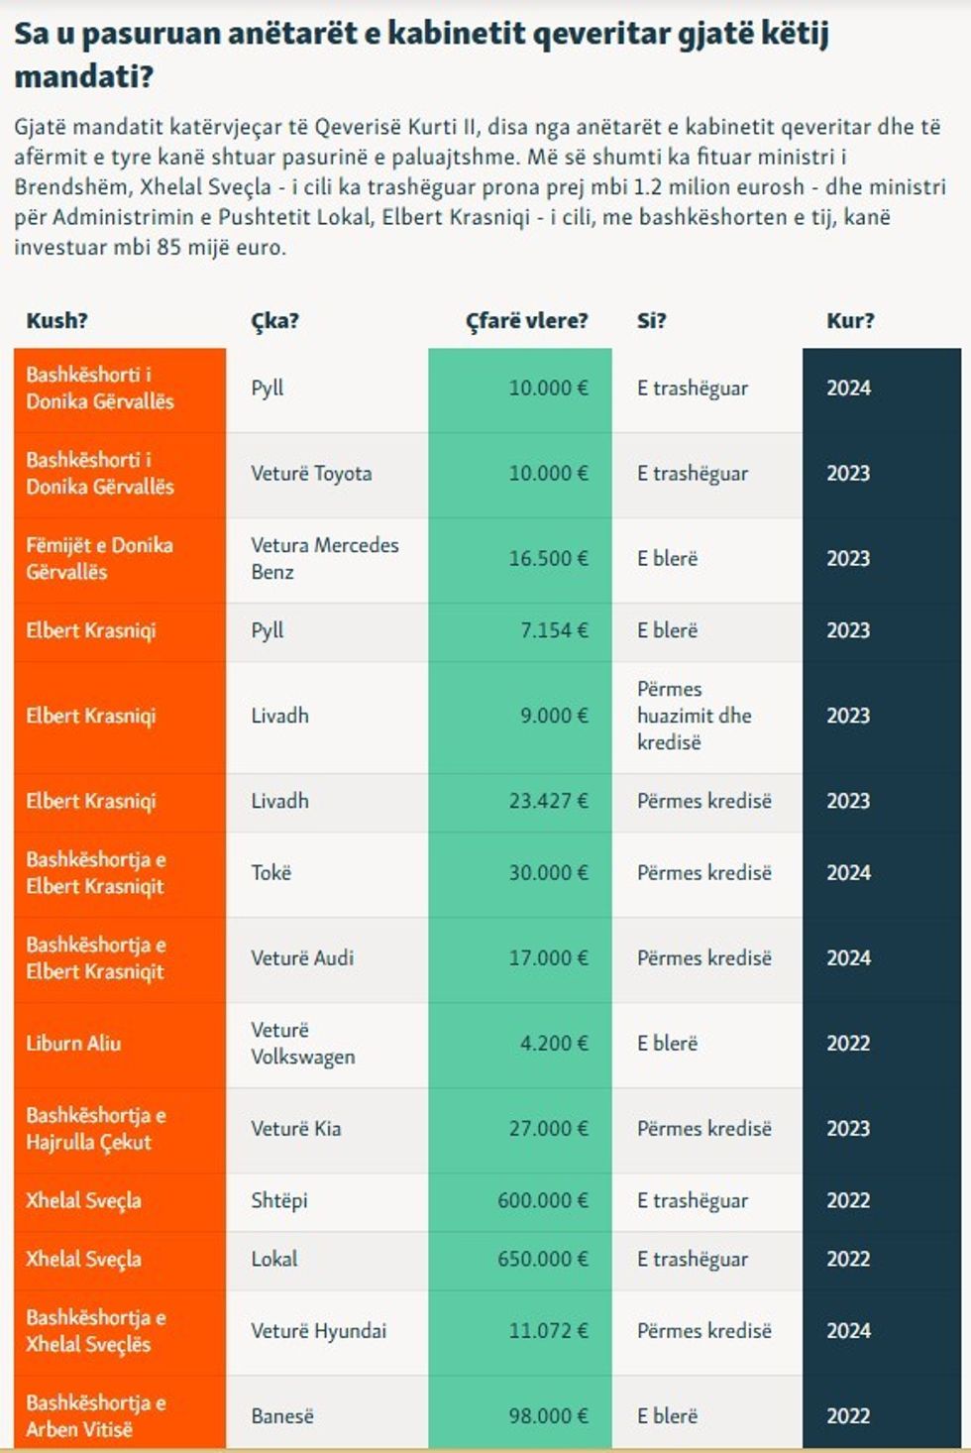This screenshot has width=971, height=1453.
Task: Select the "Bashkëshortja e Arben Vitisë" cell
Action: (96, 1415)
